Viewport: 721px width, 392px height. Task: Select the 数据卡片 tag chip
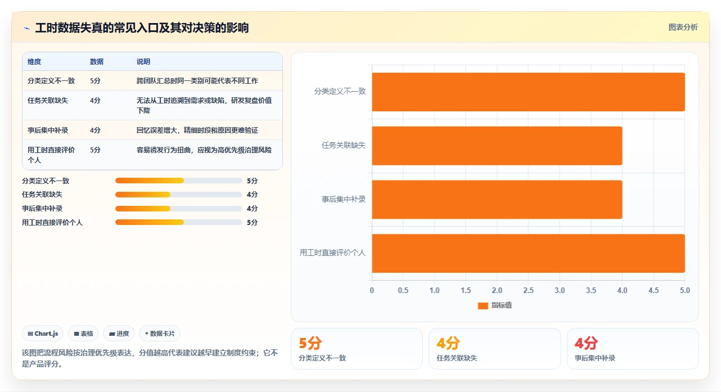point(160,334)
